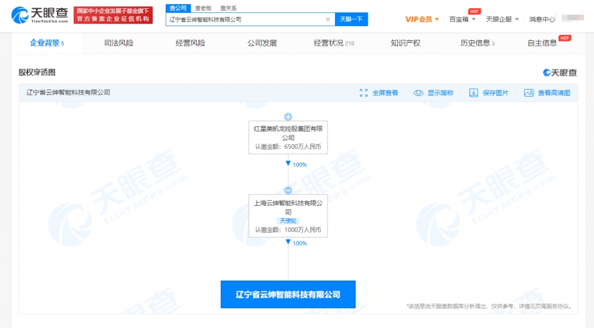Click the red 国家中小企业发展子基金旗下 banner
Viewport: 594px width, 328px height.
113,15
